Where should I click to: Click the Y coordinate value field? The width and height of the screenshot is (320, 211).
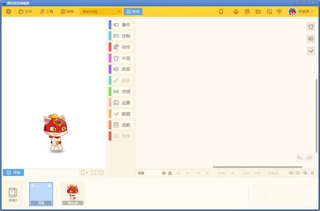(x=207, y=173)
